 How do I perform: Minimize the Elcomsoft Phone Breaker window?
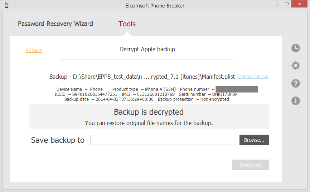pyautogui.click(x=277, y=5)
